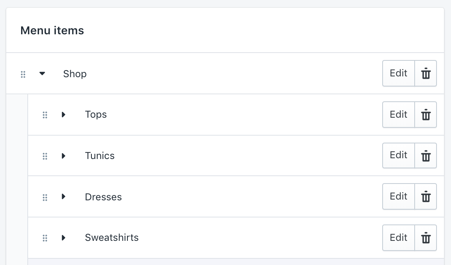
Task: Delete the Shop menu item
Action: click(426, 73)
